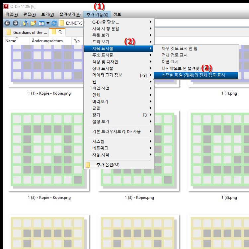The image size is (249, 249).
Task: Select thumbnail of 1 (3) - Kopie - Kopie.png
Action: (49, 151)
